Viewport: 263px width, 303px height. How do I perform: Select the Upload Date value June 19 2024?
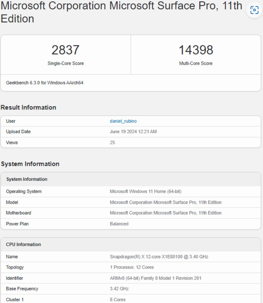[133, 132]
